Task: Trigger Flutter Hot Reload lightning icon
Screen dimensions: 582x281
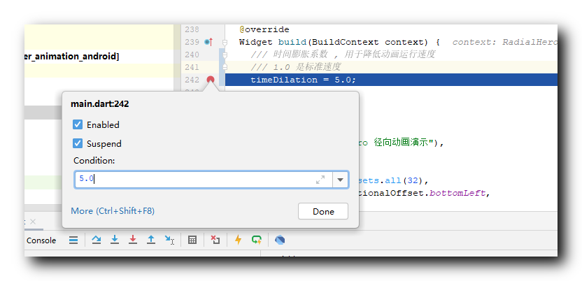Action: (x=238, y=240)
